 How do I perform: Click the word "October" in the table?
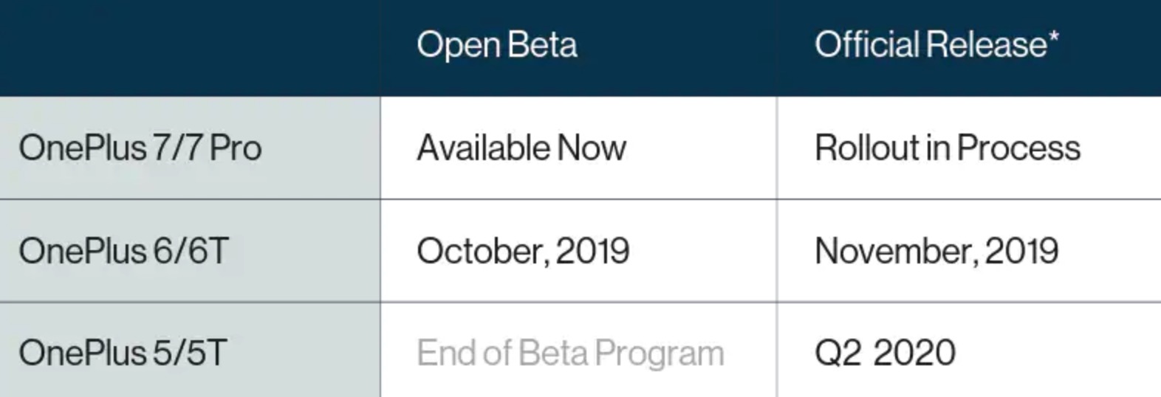(482, 251)
